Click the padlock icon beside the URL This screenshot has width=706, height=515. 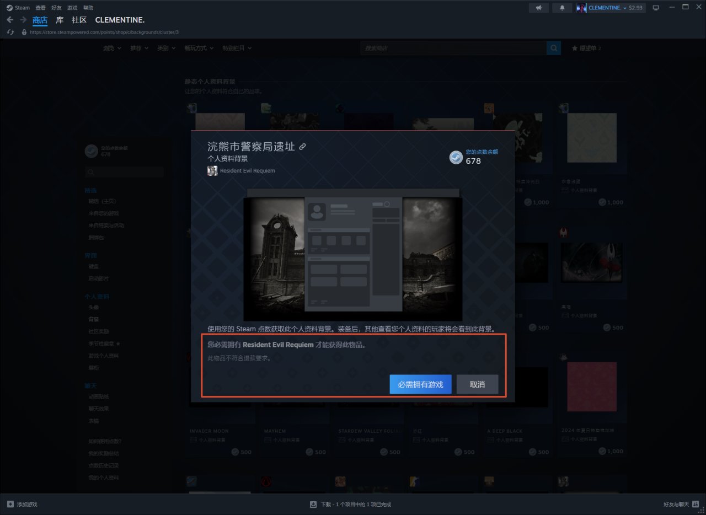[24, 32]
